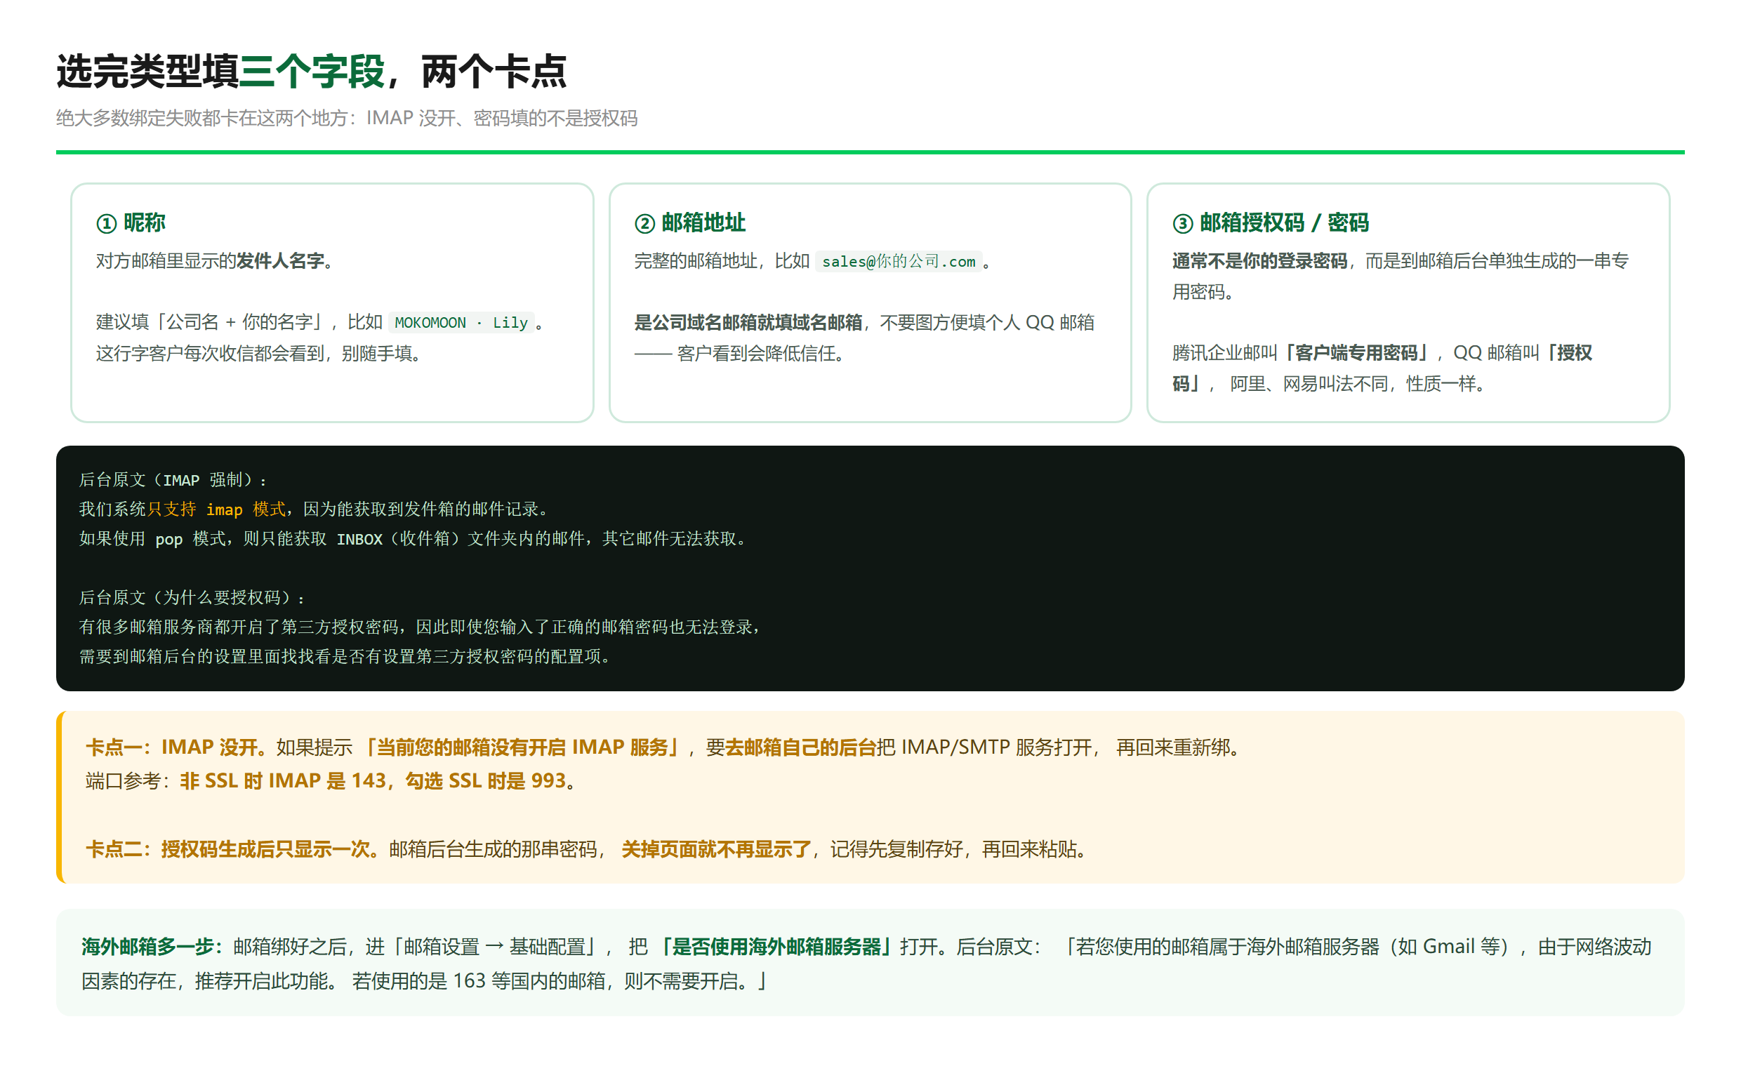The width and height of the screenshot is (1741, 1092).
Task: Select the ② 邮箱地址 card heading
Action: [x=690, y=222]
